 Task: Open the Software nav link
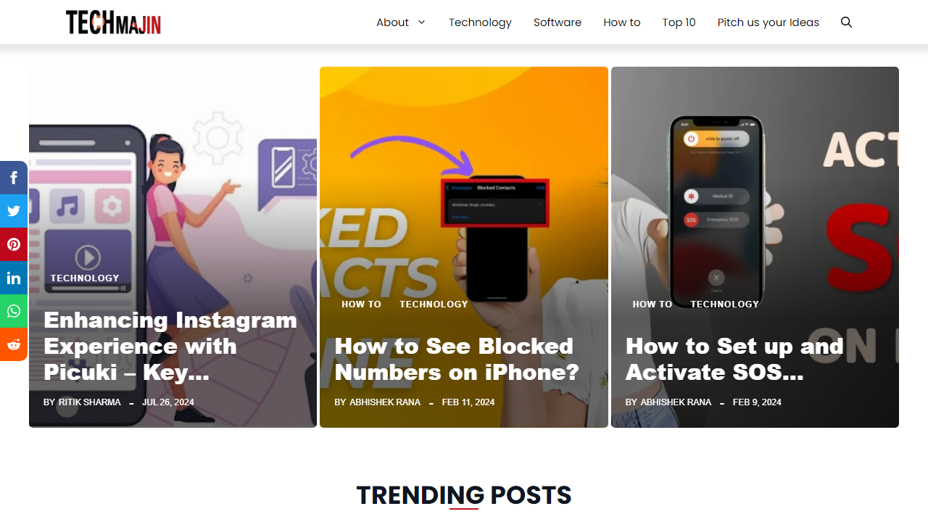tap(558, 22)
